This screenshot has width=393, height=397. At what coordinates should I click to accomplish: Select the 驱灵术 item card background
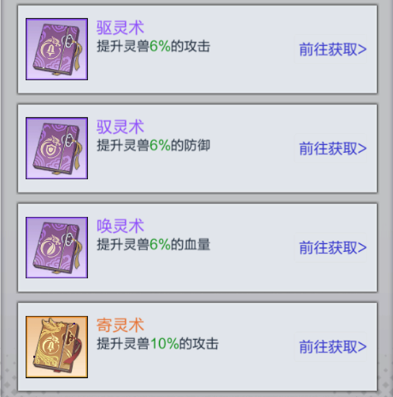coord(197,50)
